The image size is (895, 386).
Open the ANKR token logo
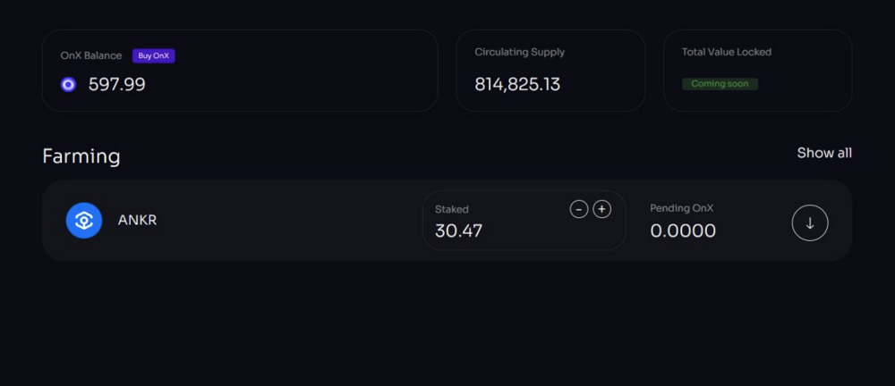click(x=84, y=221)
